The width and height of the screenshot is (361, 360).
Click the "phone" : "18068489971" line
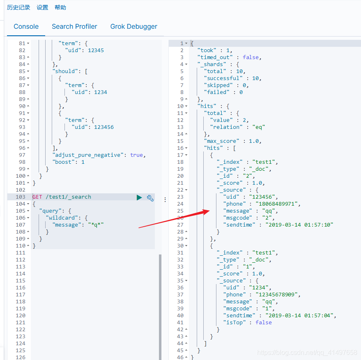pyautogui.click(x=262, y=204)
